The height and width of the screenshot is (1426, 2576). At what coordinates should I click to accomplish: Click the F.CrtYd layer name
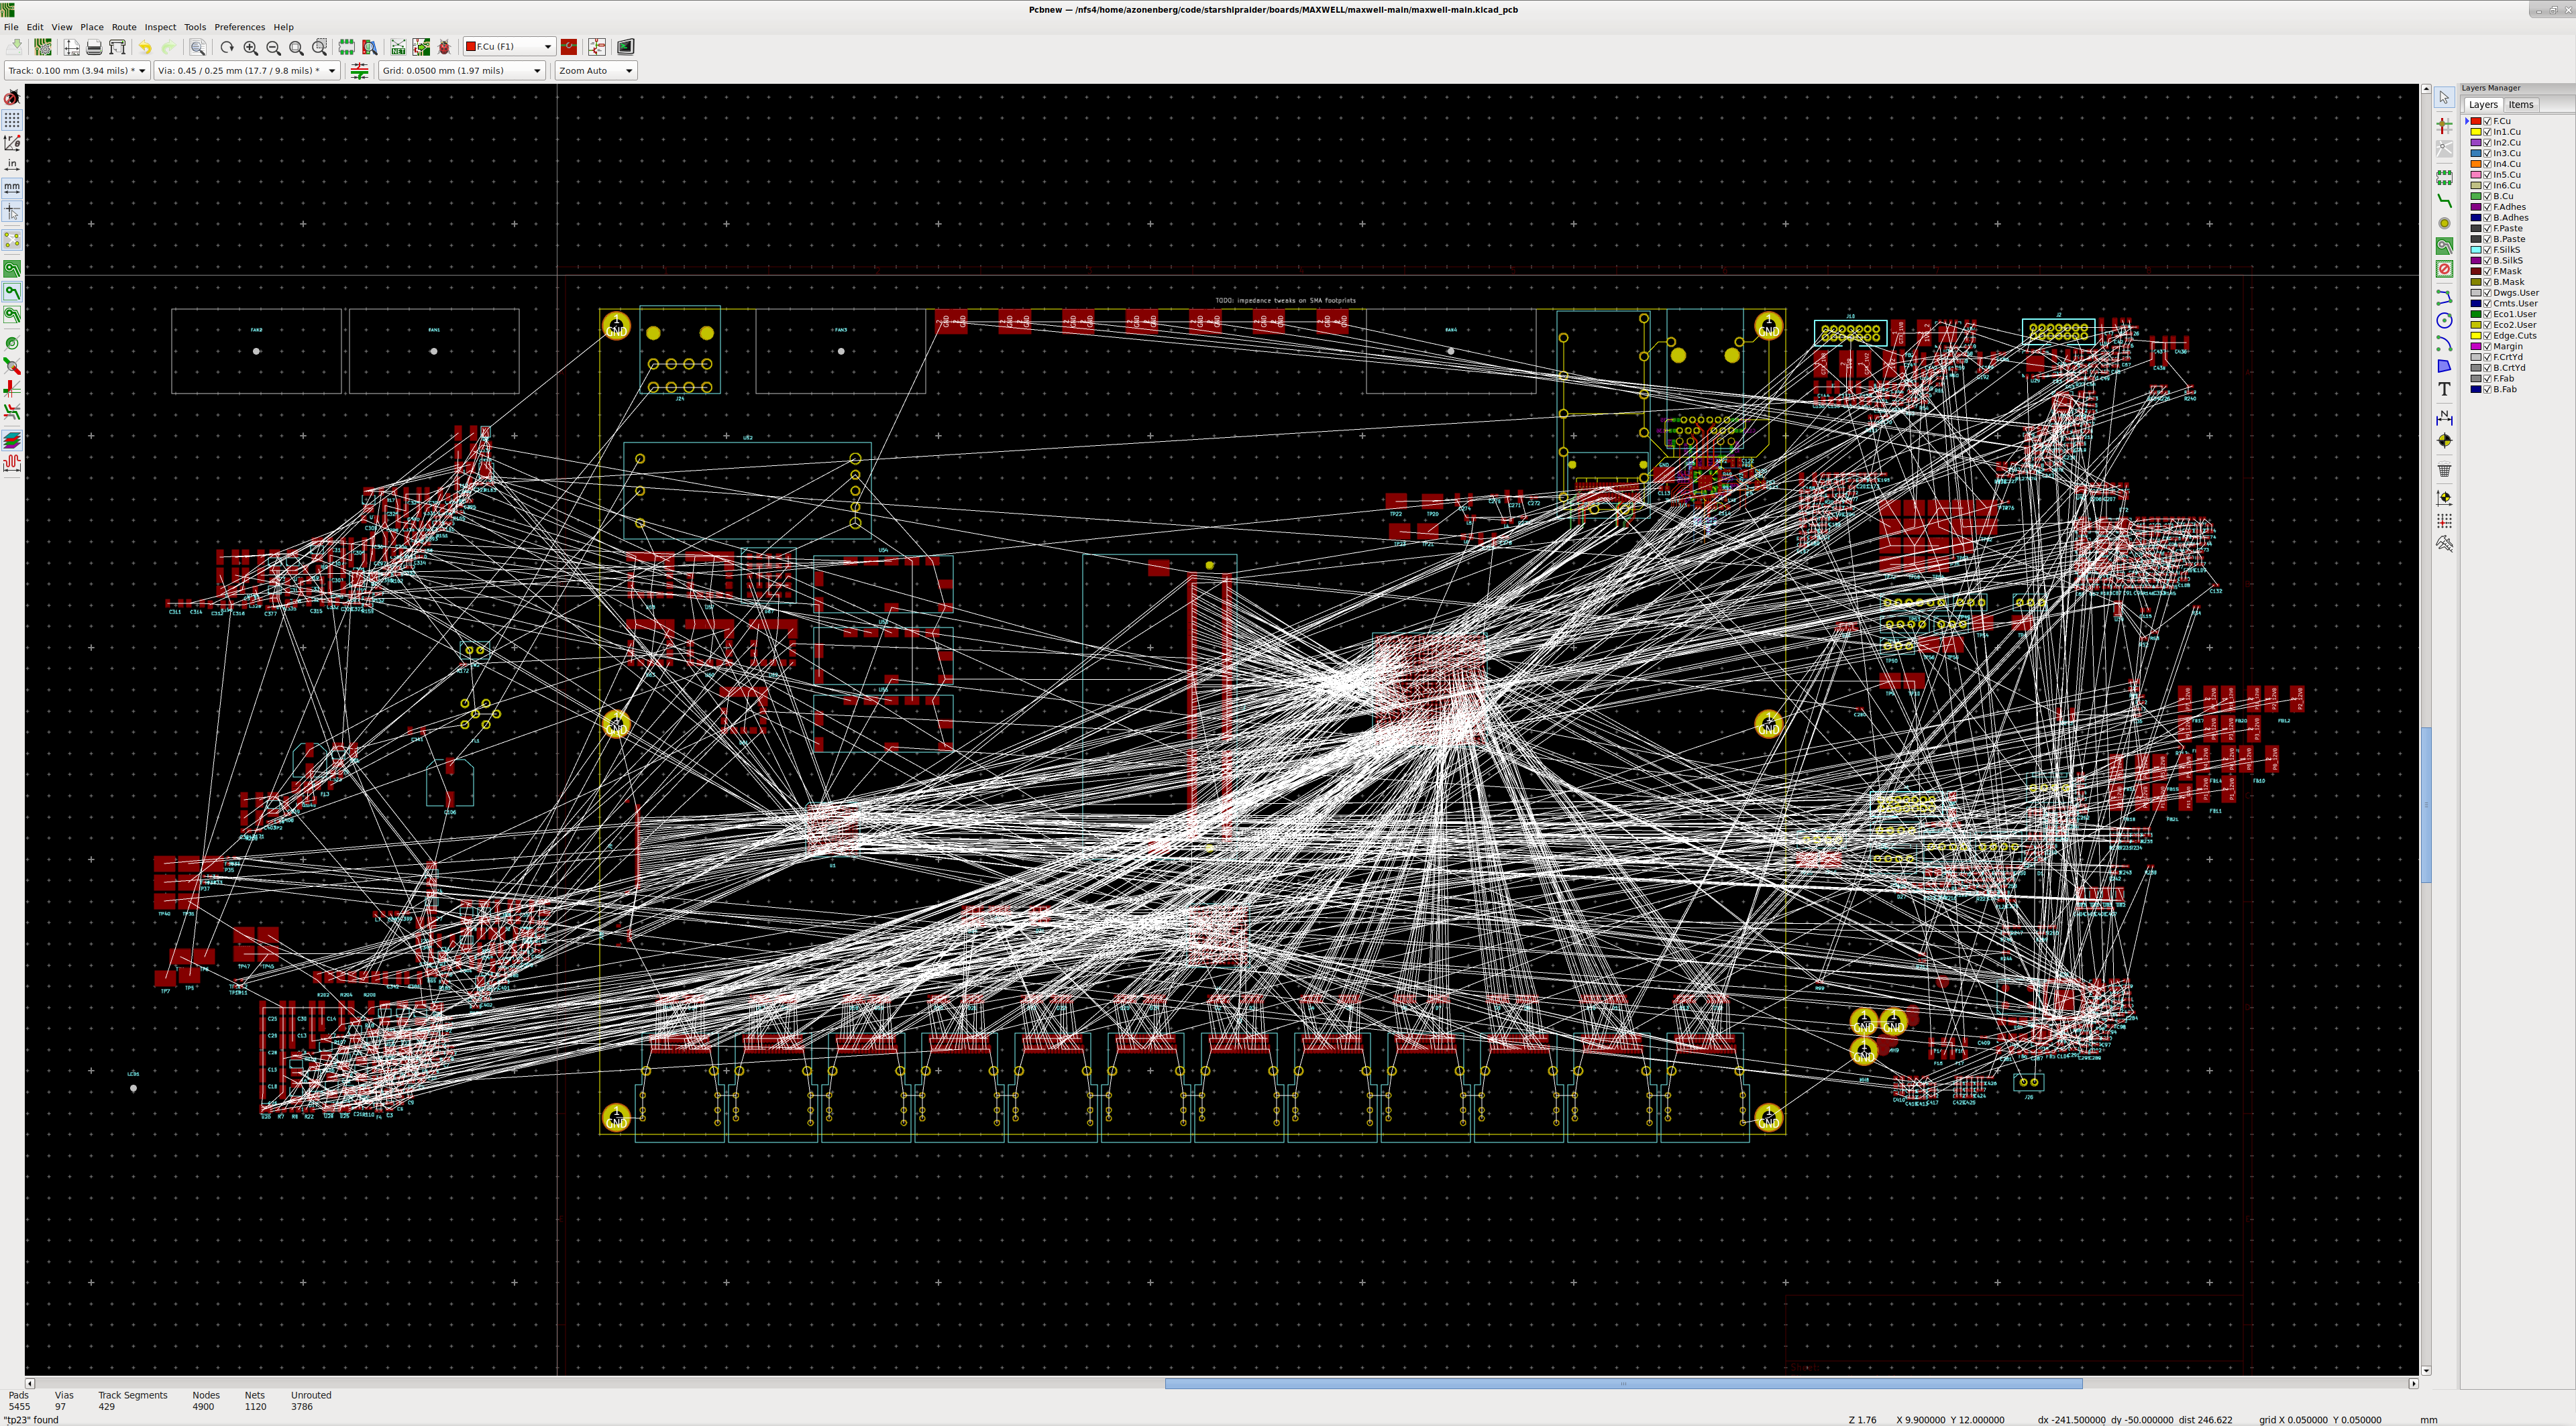pos(2508,357)
